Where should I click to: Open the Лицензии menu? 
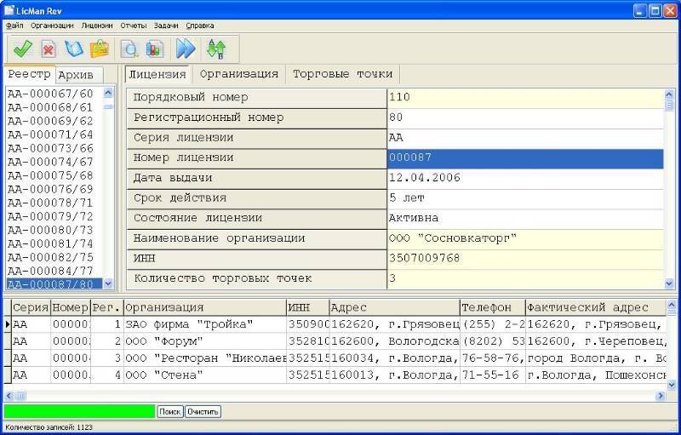[97, 26]
